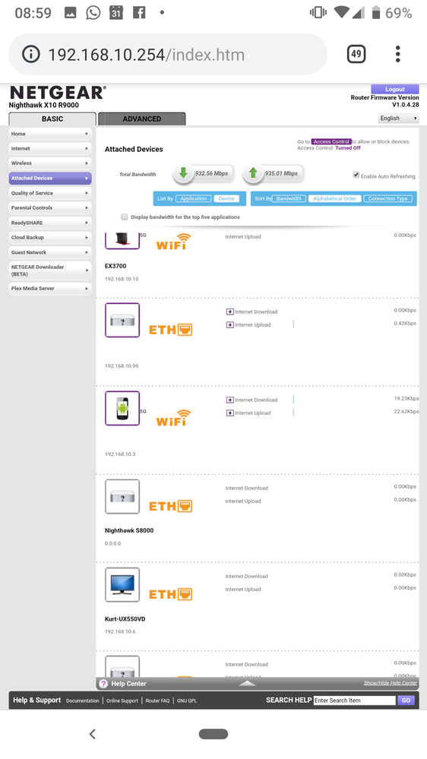427x759 pixels.
Task: Open the Wireless menu item
Action: coord(50,163)
